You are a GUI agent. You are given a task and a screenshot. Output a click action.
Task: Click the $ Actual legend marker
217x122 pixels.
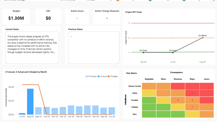pos(98,76)
